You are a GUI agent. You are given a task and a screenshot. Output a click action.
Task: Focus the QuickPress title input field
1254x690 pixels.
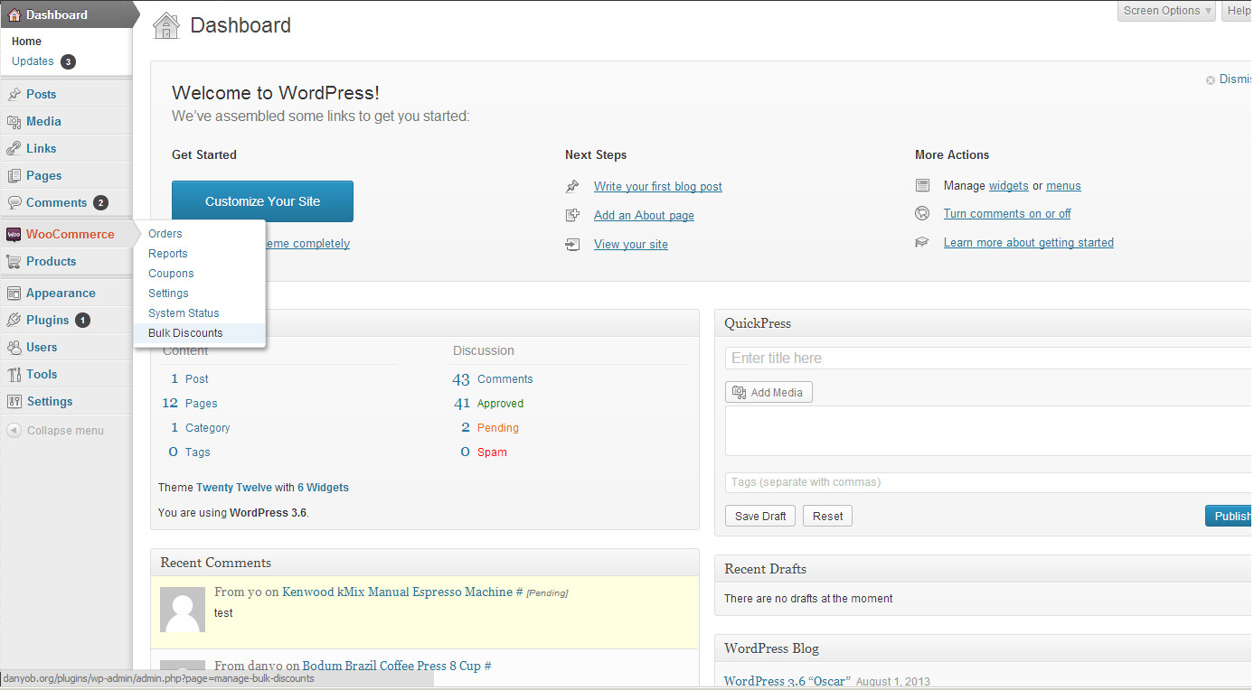pyautogui.click(x=985, y=359)
